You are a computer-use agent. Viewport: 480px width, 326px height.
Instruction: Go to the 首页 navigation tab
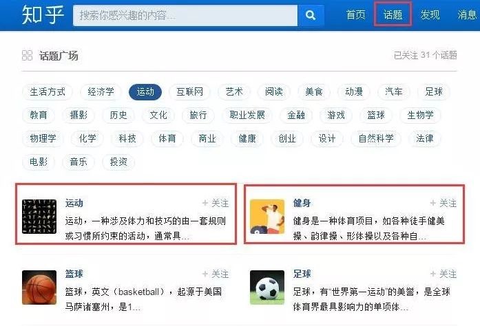pos(355,14)
